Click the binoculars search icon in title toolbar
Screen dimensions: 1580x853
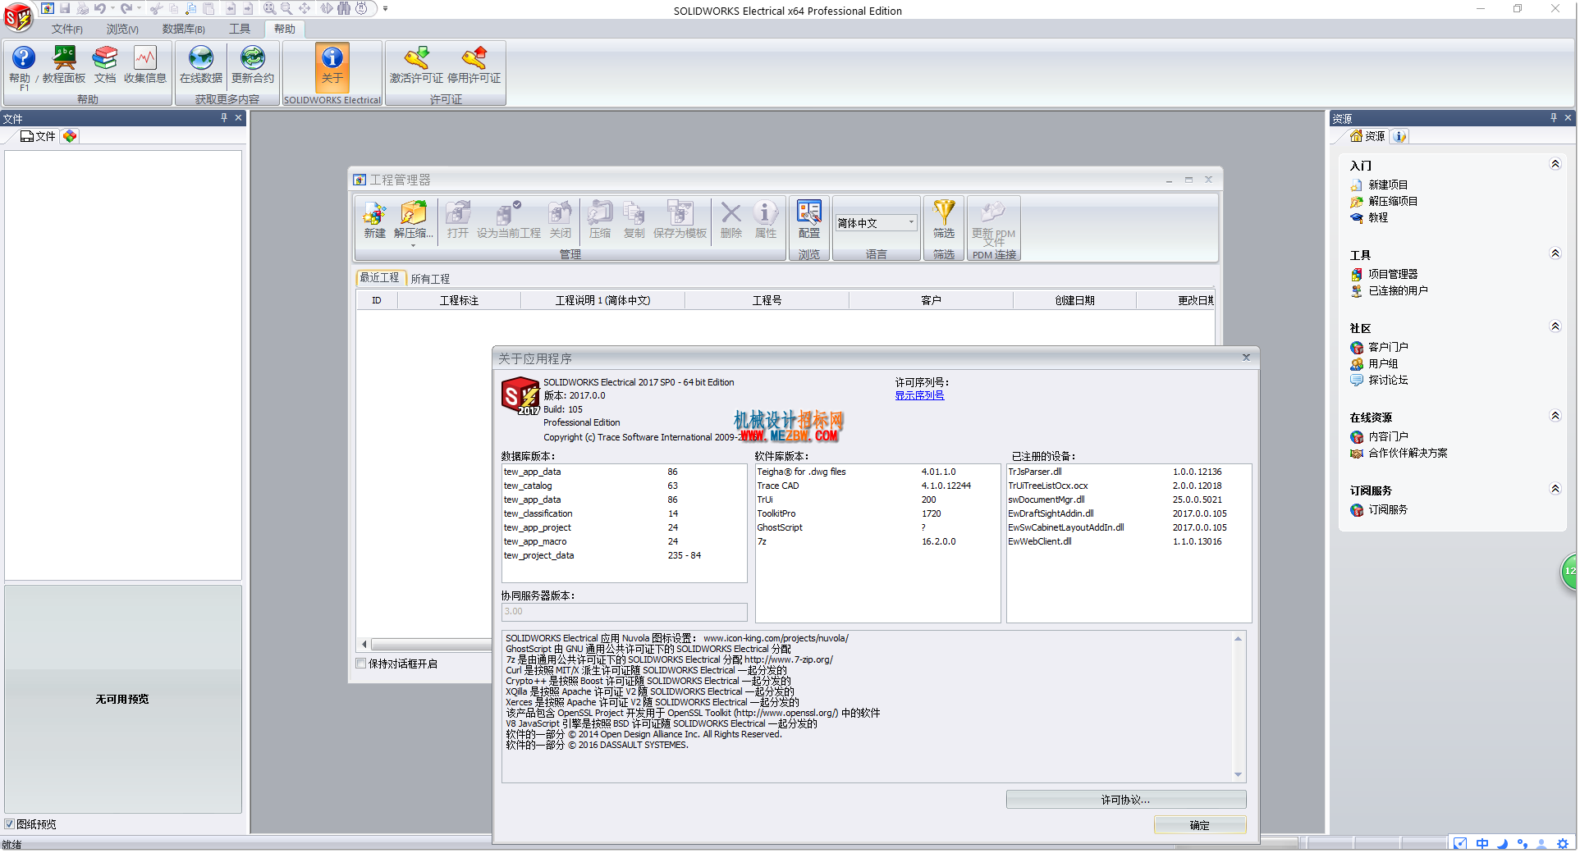point(344,8)
